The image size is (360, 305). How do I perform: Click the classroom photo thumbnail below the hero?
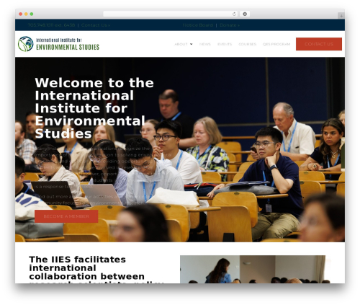tap(253, 269)
